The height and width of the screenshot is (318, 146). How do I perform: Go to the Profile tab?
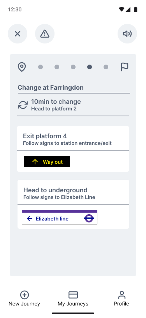click(x=121, y=298)
